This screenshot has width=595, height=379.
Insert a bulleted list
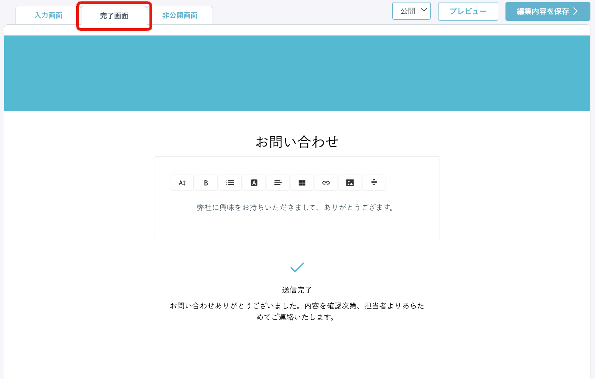pos(230,182)
